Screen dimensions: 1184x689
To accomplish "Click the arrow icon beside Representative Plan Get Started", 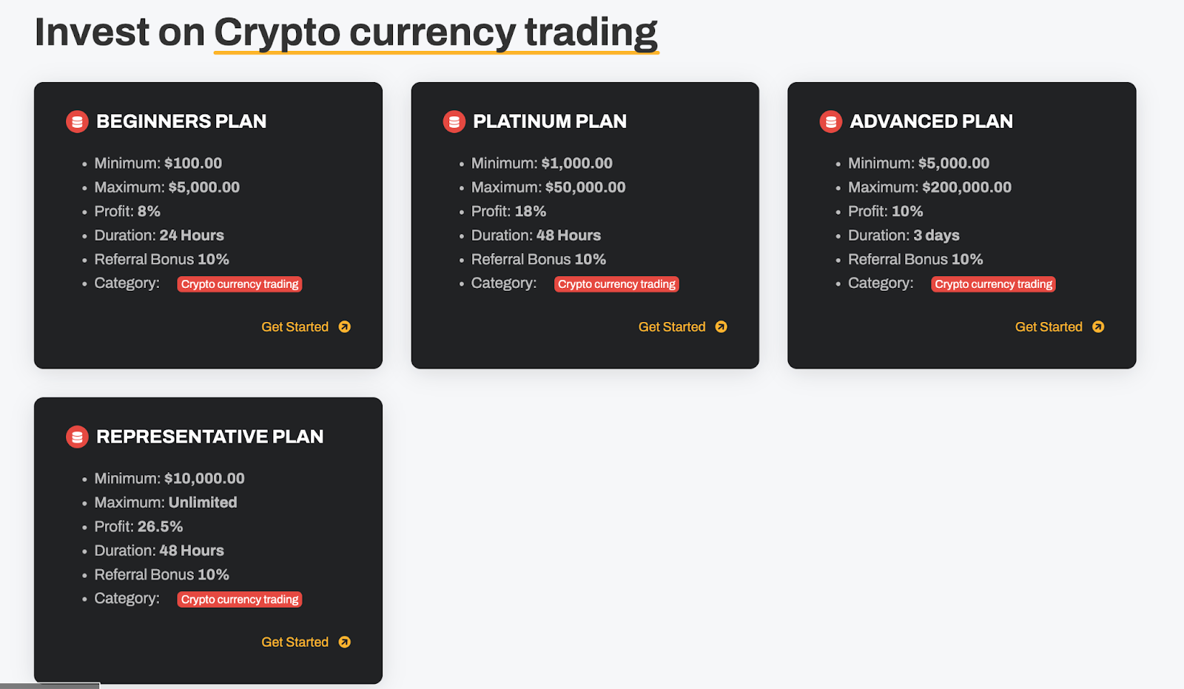I will [345, 642].
